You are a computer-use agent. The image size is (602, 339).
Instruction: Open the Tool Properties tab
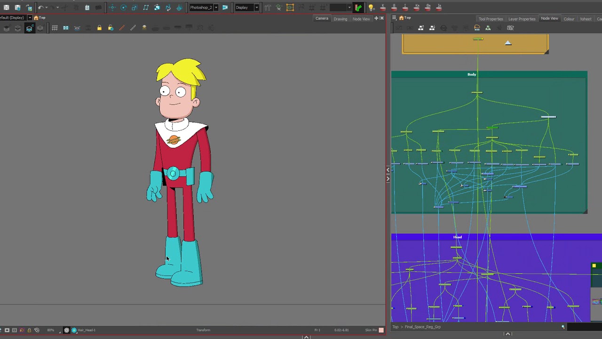[x=491, y=19]
